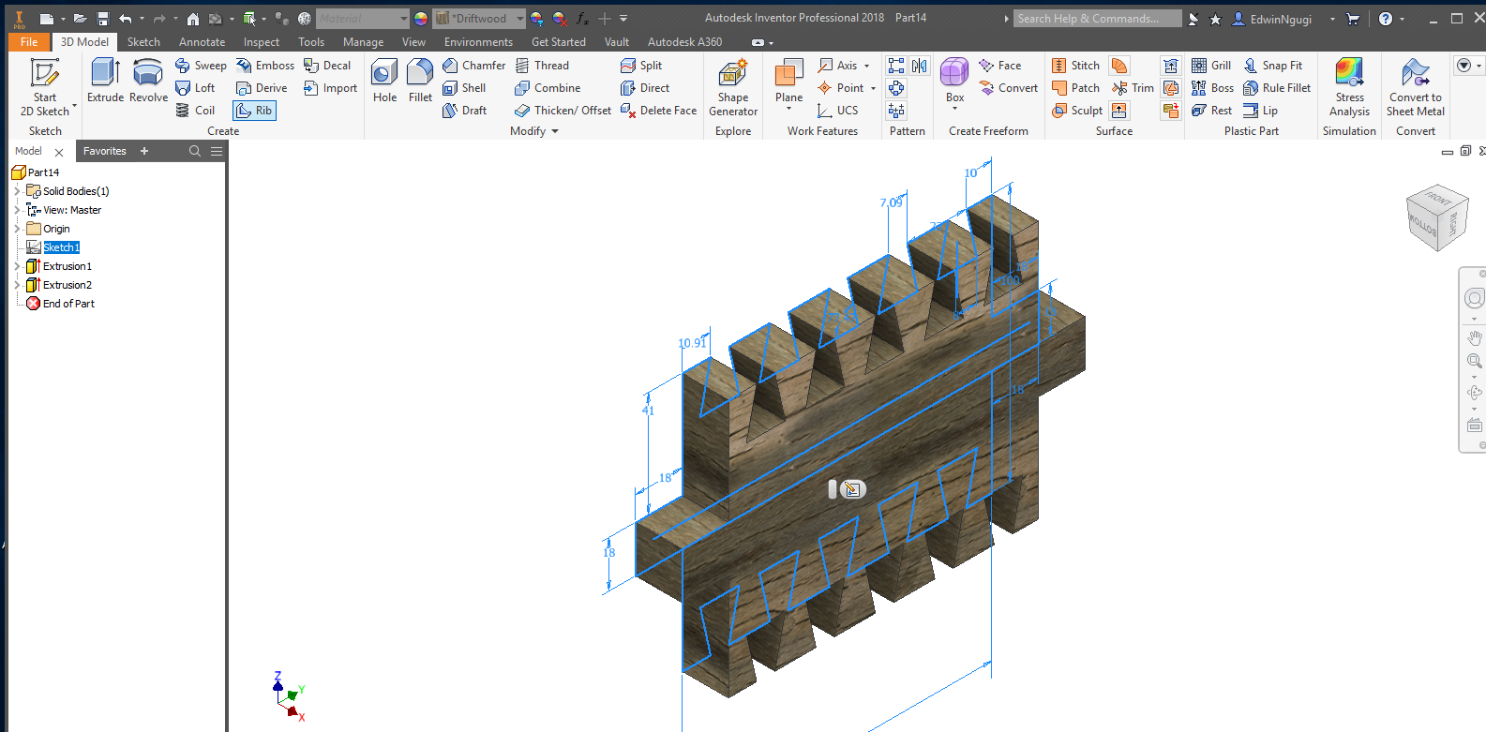Activate the Extrude tool
This screenshot has height=732, width=1486.
(105, 81)
